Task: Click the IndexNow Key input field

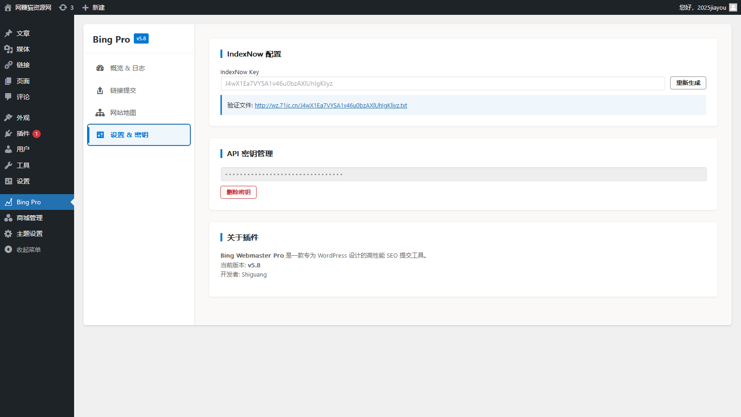Action: [x=442, y=83]
